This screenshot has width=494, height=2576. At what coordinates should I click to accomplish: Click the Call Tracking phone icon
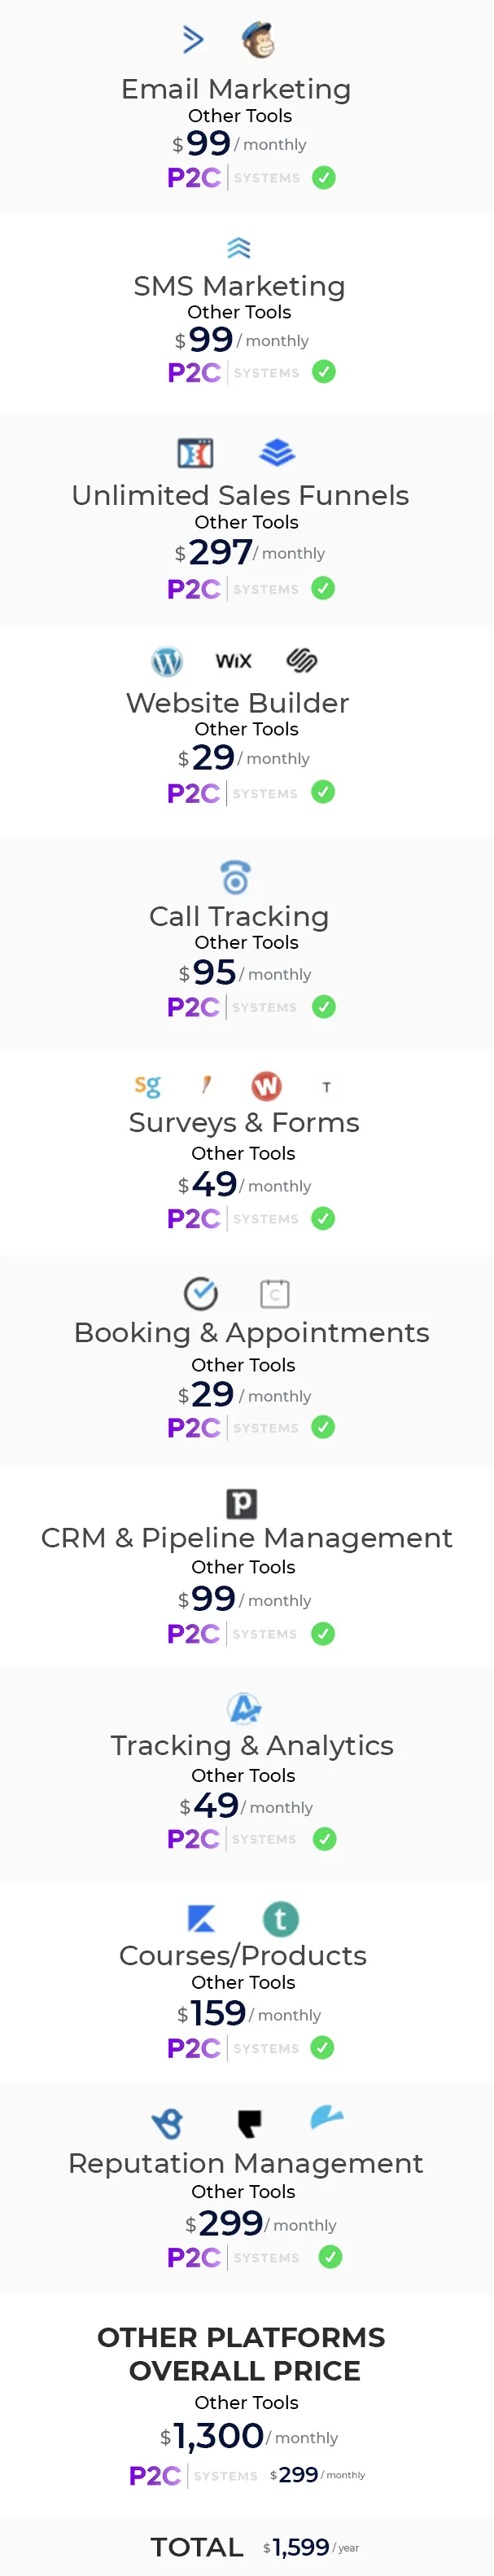pos(235,877)
